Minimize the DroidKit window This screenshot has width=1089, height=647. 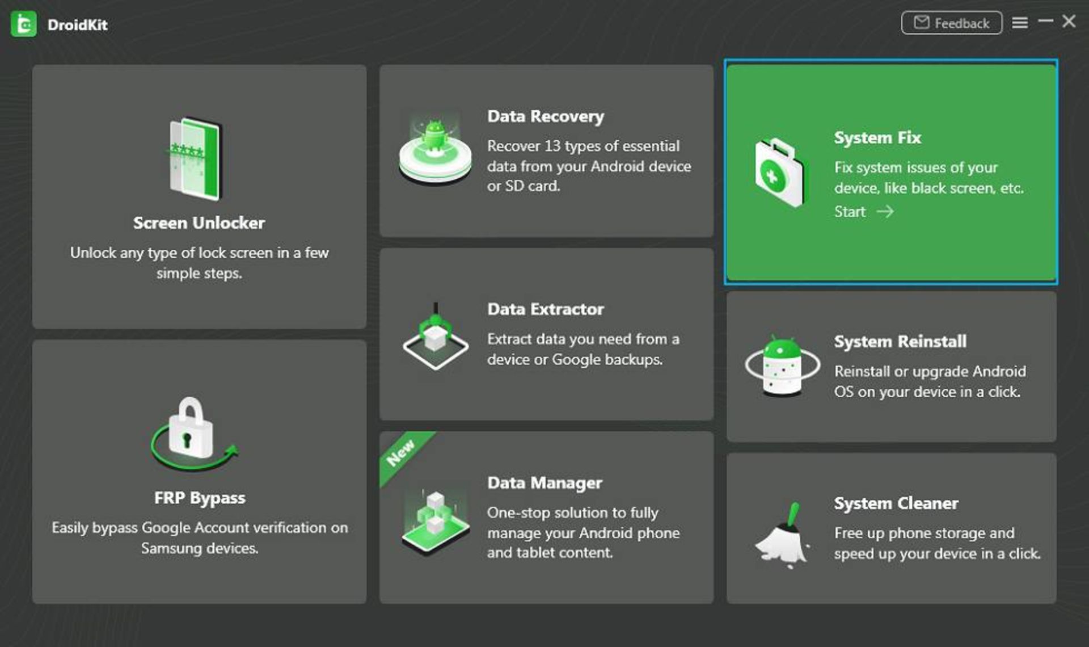(1045, 22)
